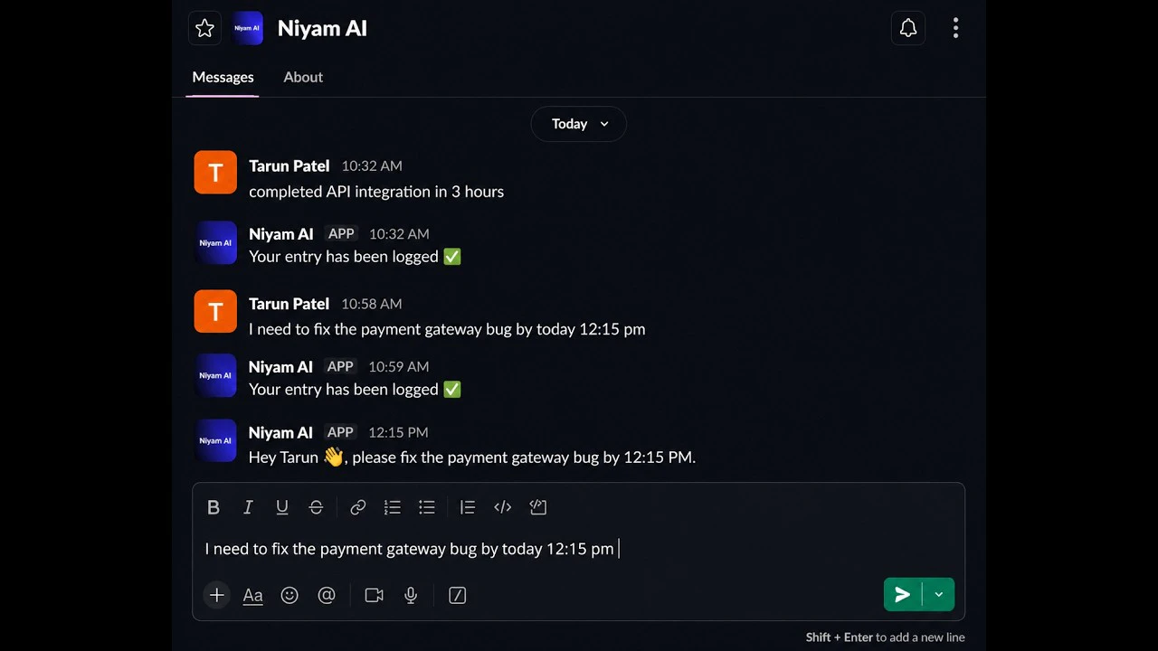This screenshot has height=651, width=1158.
Task: Start an ordered numbered list
Action: [x=393, y=507]
